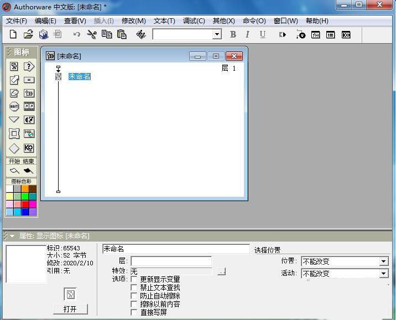Select the Motion icon in palette
Image resolution: width=396 pixels, height=320 pixels.
pos(14,80)
